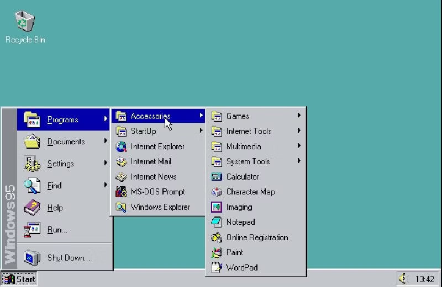442x287 pixels.
Task: Click the Calculator icon
Action: [x=217, y=177]
